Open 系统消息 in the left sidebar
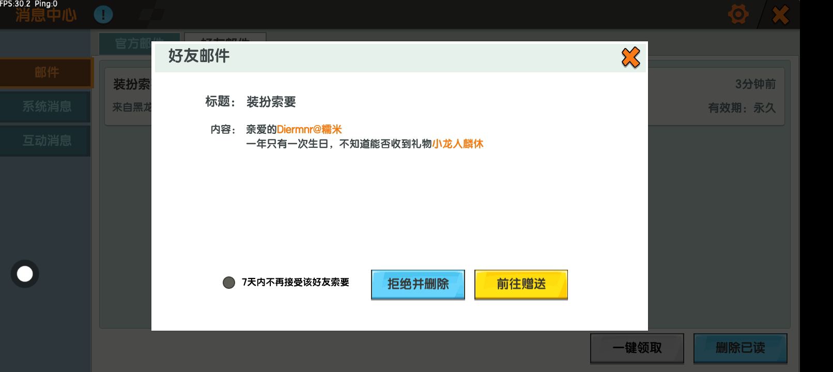Image resolution: width=833 pixels, height=372 pixels. 47,106
